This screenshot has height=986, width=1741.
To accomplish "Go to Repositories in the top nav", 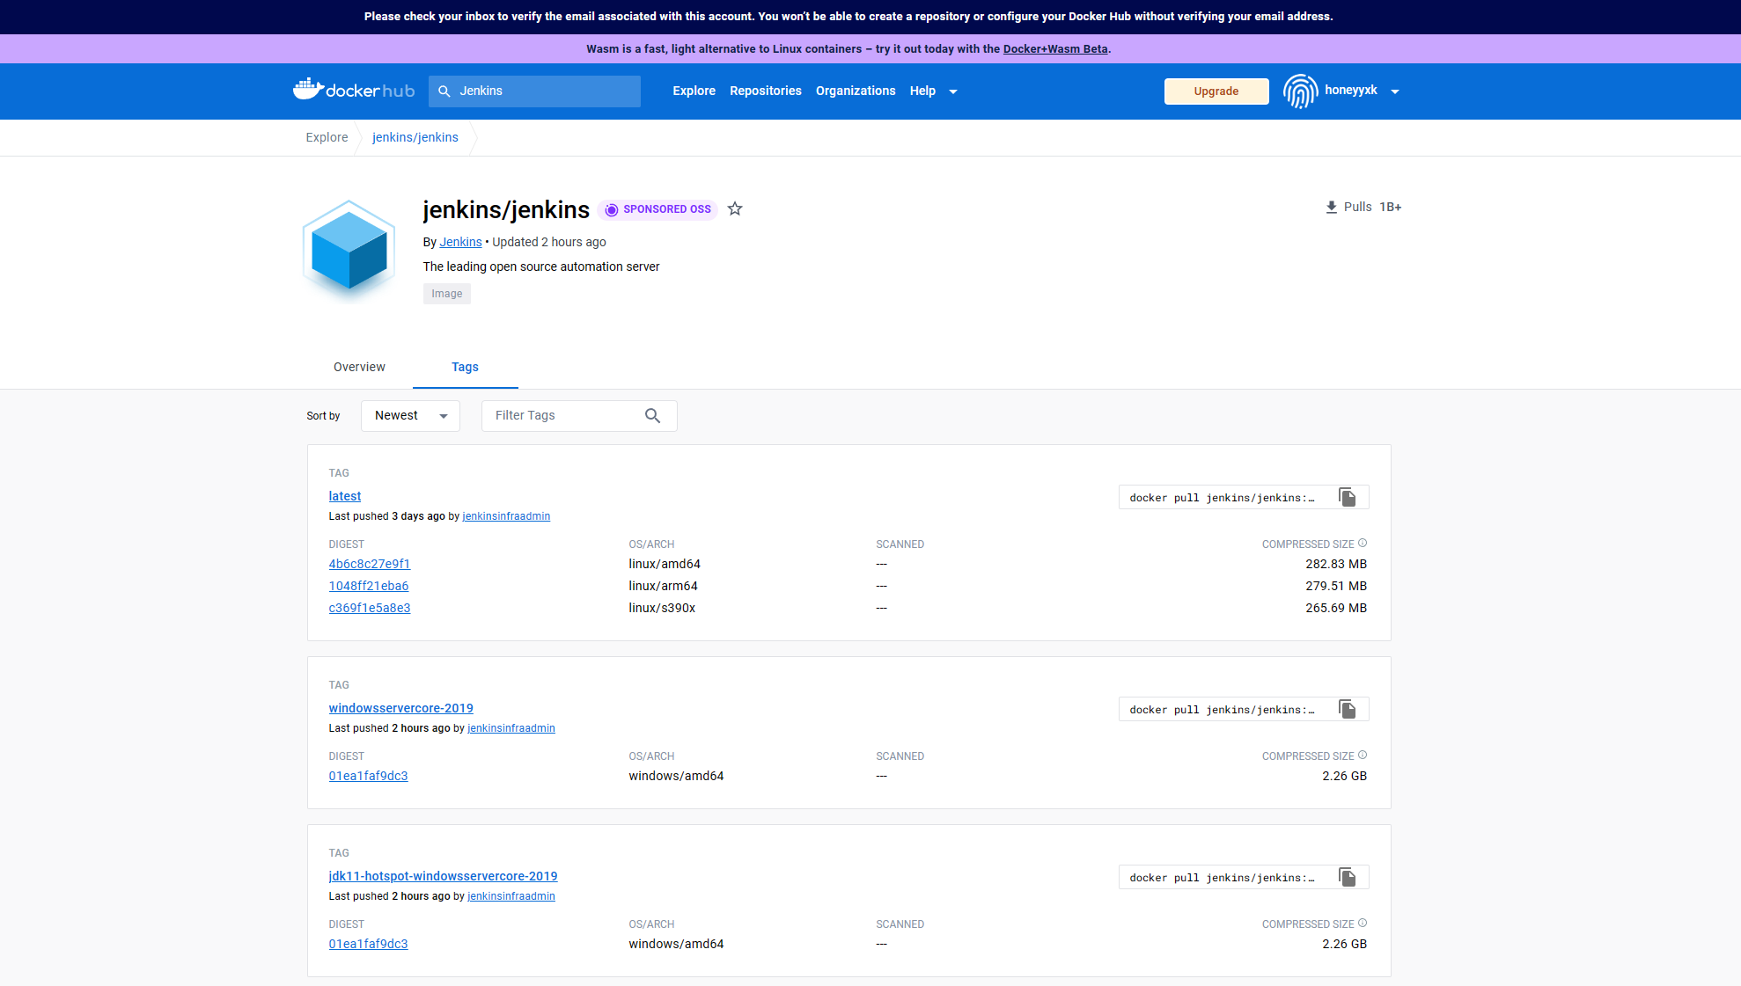I will point(766,91).
